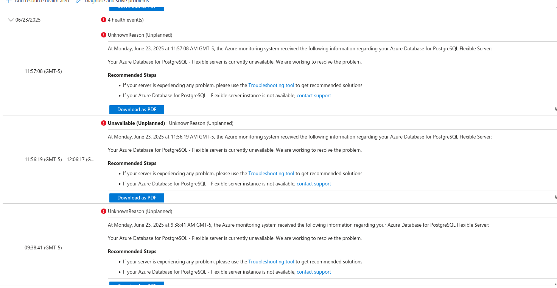557x288 pixels.
Task: Click Diagnose and solve problems toolbar item
Action: pyautogui.click(x=112, y=2)
